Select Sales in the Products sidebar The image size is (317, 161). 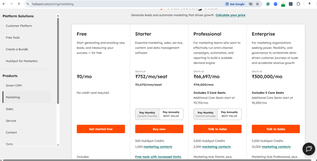tap(10, 109)
